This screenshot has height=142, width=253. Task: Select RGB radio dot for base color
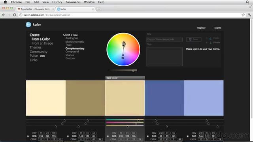(x=108, y=136)
